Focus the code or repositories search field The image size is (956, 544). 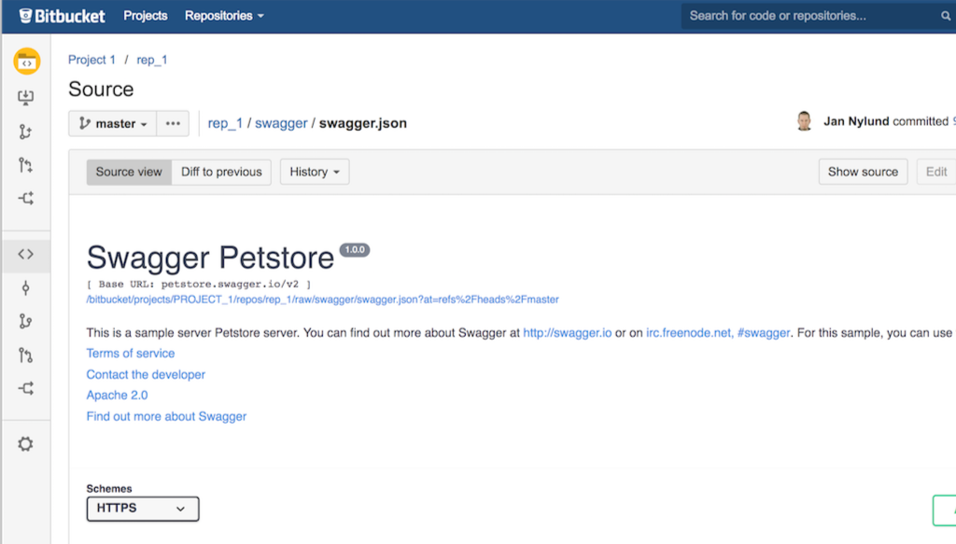tap(808, 16)
